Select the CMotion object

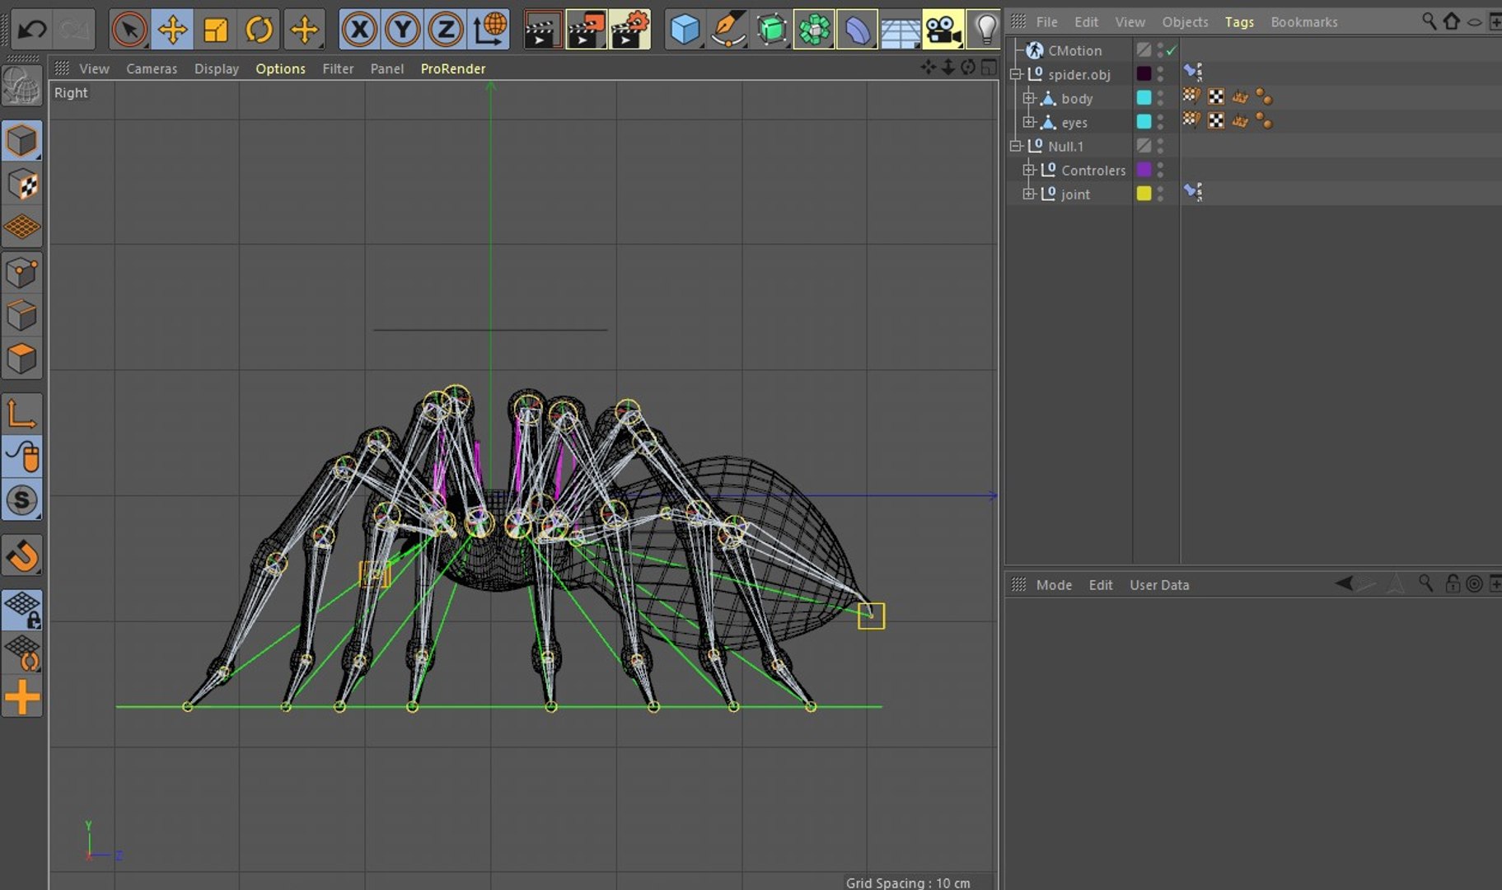[x=1074, y=50]
